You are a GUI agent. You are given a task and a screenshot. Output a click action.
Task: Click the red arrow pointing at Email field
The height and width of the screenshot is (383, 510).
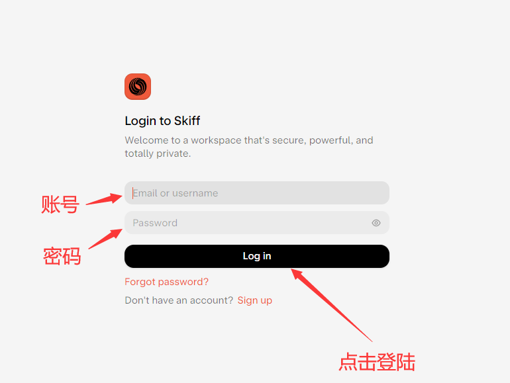tap(104, 199)
